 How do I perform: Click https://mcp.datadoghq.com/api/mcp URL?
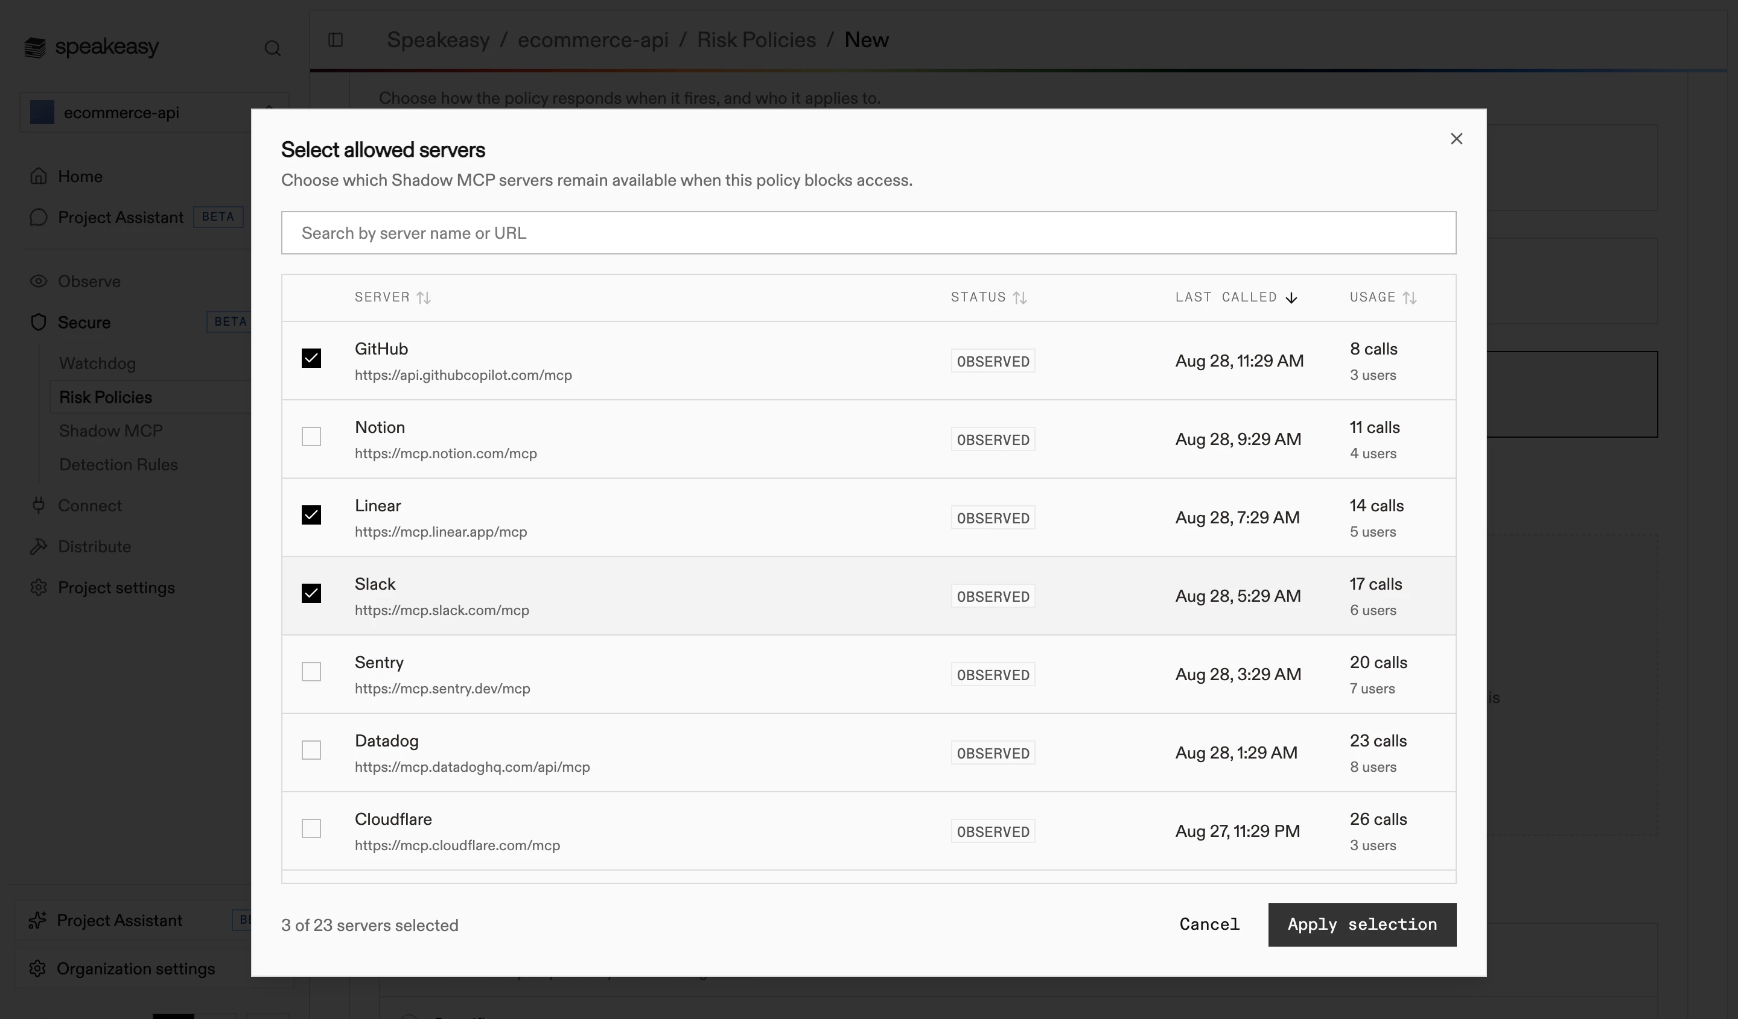473,768
